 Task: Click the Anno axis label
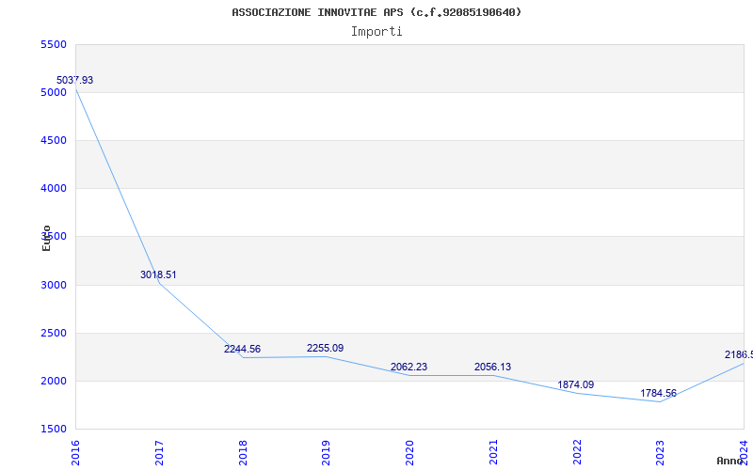[x=729, y=461]
